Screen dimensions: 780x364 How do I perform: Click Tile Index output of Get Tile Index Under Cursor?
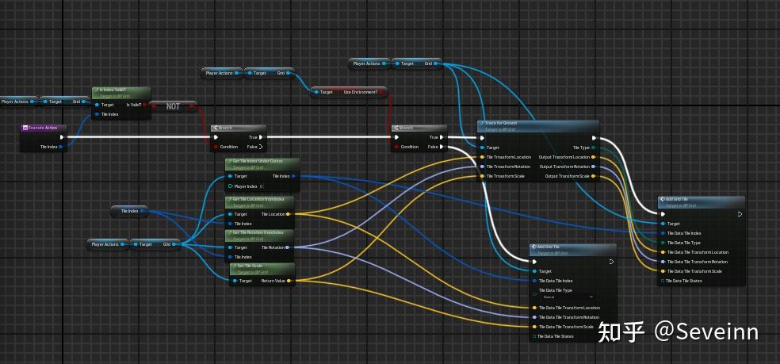coord(293,176)
